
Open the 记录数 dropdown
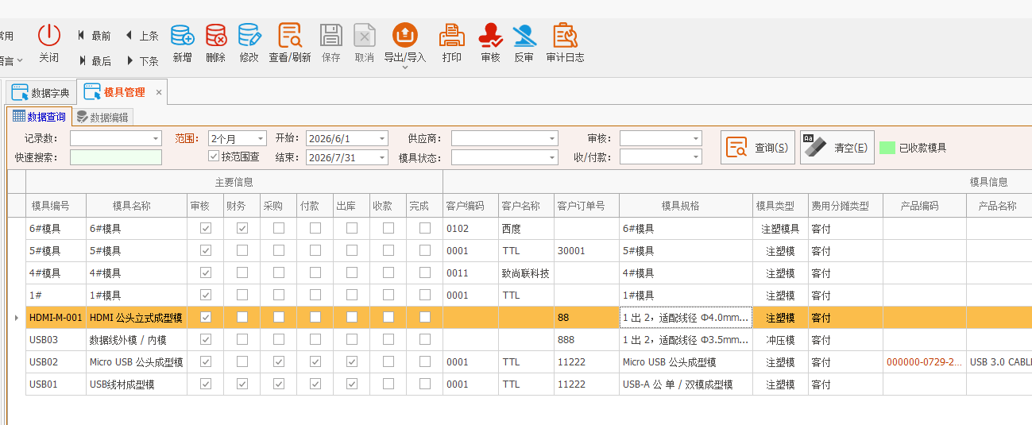(156, 138)
